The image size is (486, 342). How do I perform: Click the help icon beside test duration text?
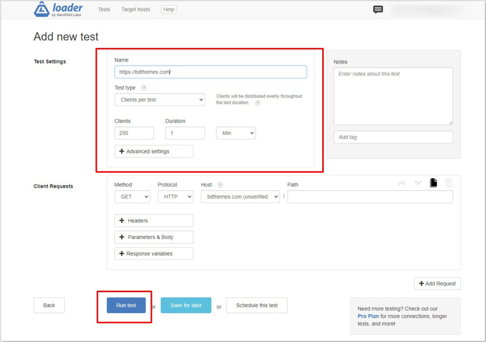[258, 103]
